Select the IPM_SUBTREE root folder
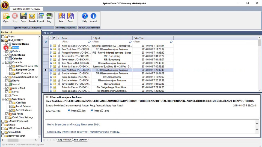Screen dimensions: 262x147 16,40
